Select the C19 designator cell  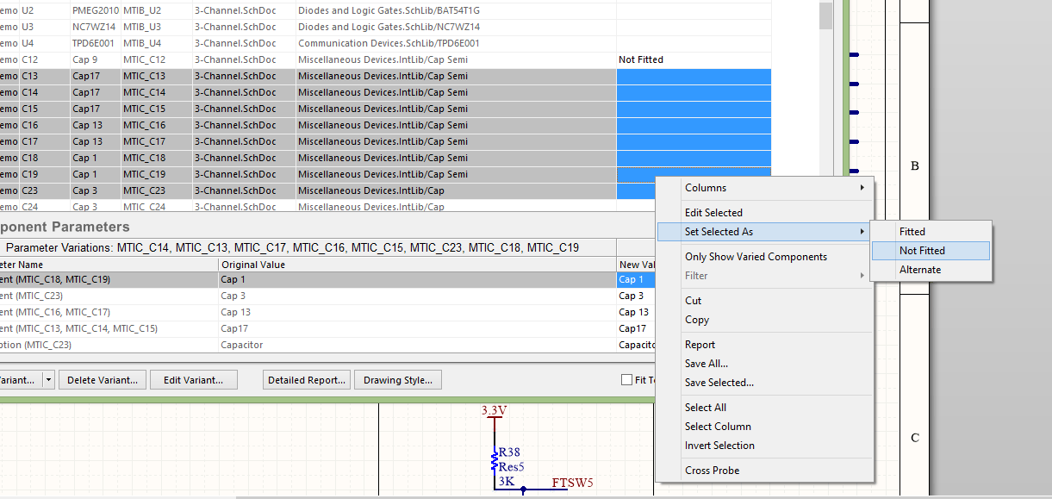pos(44,175)
